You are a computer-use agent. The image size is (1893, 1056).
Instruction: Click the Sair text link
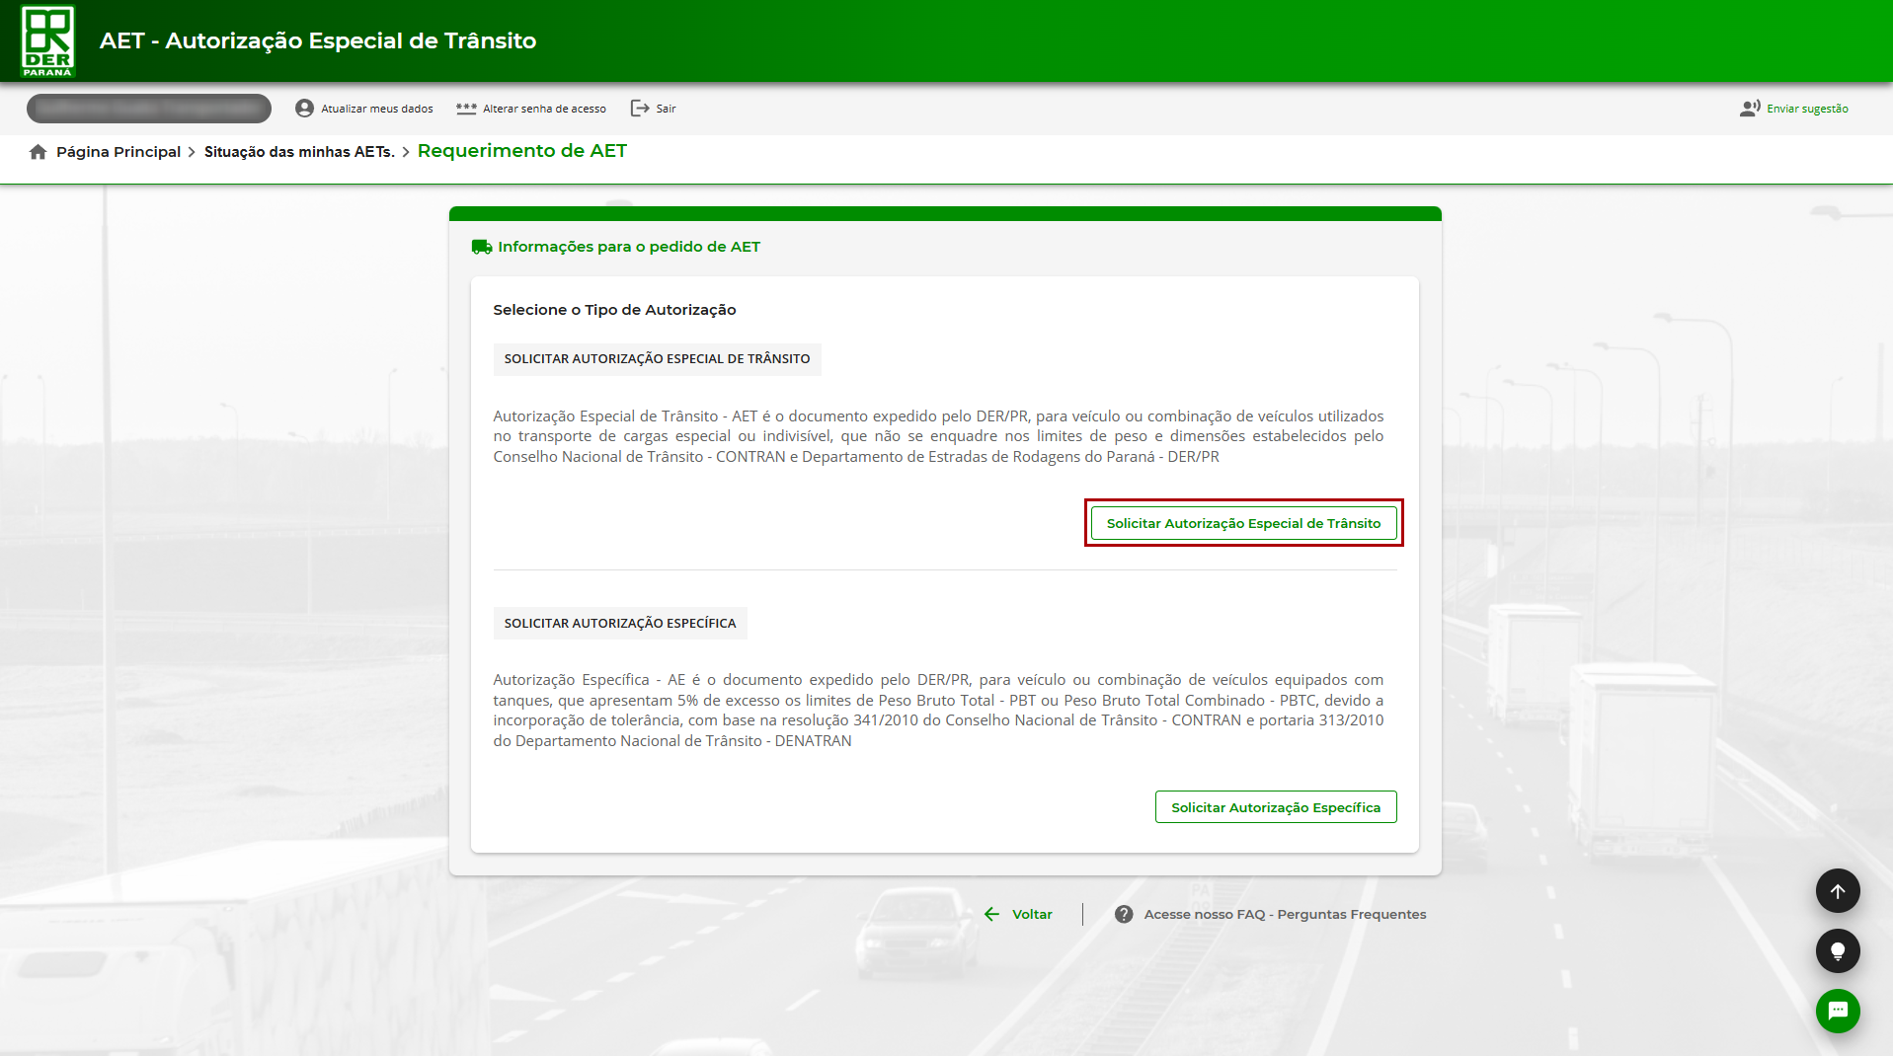click(x=666, y=109)
